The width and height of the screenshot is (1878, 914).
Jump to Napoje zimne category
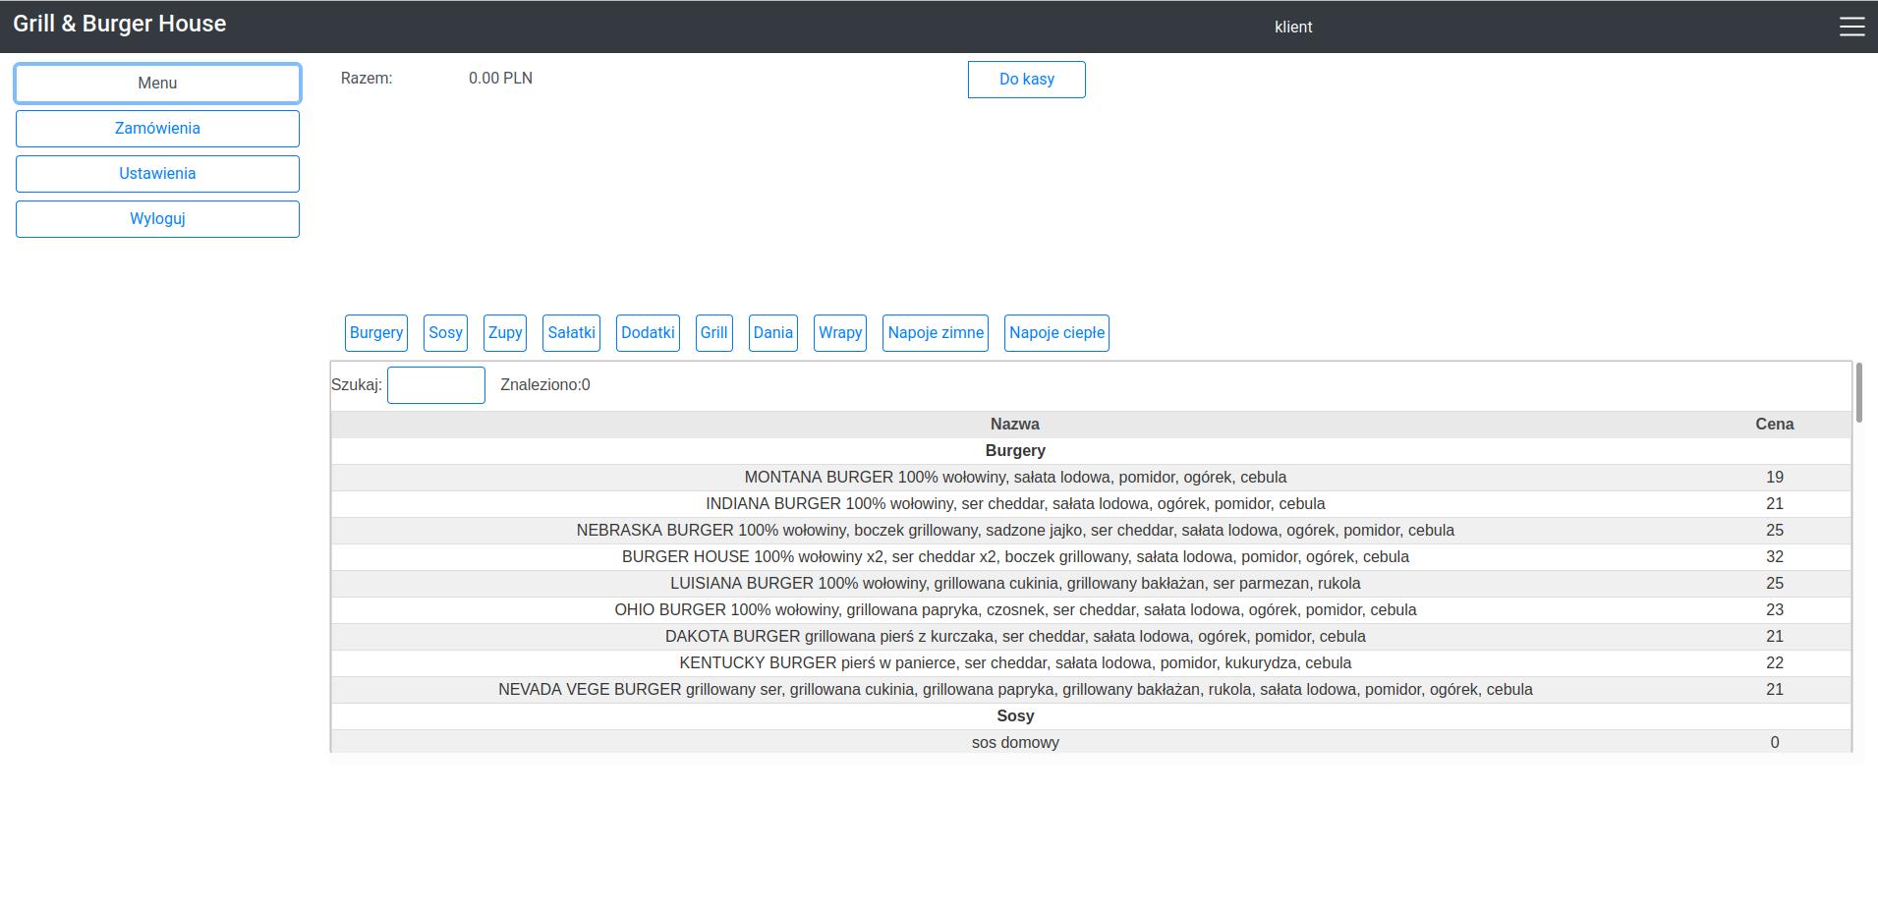(936, 333)
